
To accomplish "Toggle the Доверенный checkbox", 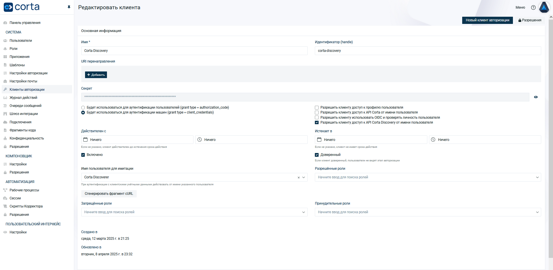I will coord(317,155).
